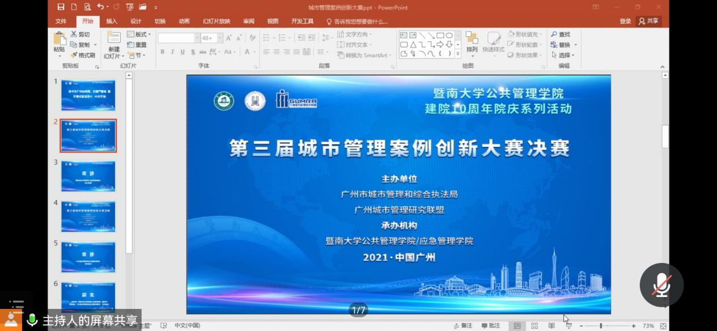Select the Format Painter (格式刷) tool
This screenshot has height=331, width=717.
click(83, 55)
